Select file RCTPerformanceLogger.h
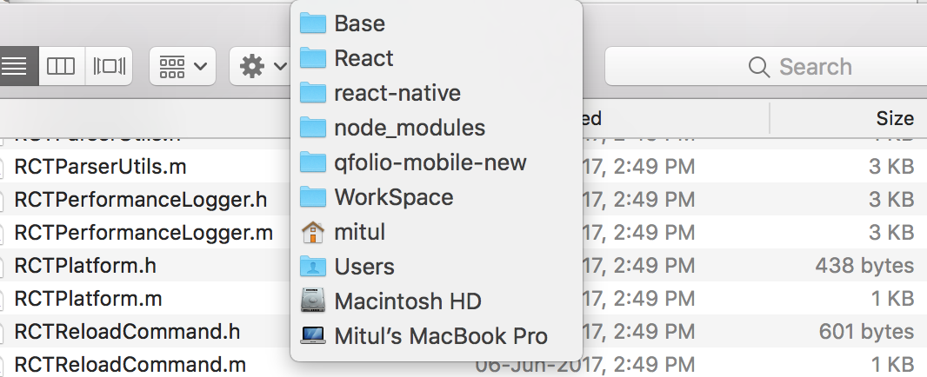The width and height of the screenshot is (927, 377). click(141, 200)
